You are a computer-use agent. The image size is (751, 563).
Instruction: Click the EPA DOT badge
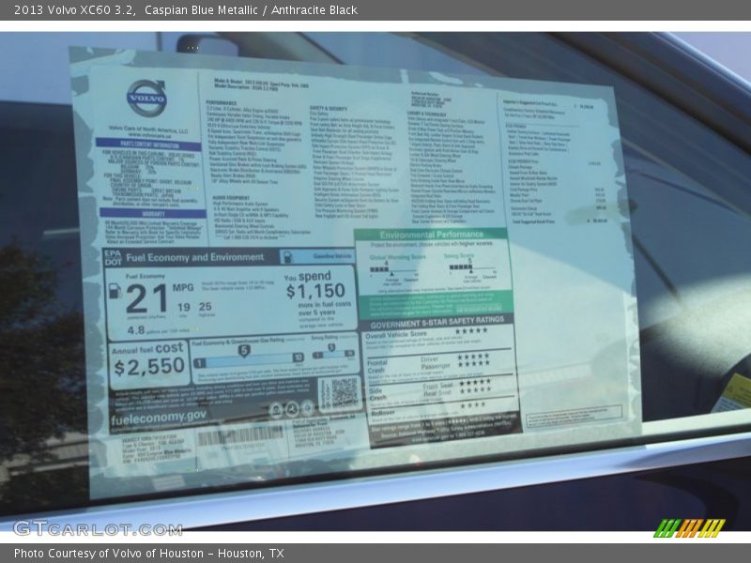click(x=113, y=257)
